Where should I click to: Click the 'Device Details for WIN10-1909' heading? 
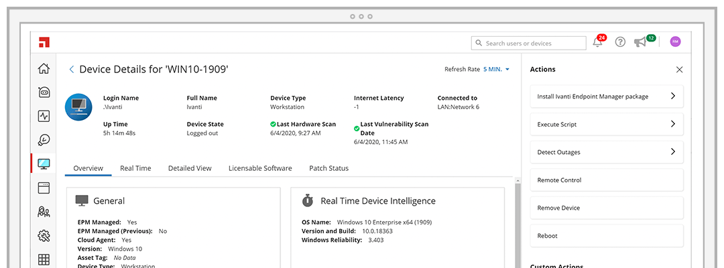point(154,69)
